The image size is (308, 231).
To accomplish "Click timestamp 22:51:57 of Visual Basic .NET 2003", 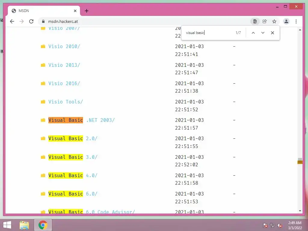I will pos(186,128).
